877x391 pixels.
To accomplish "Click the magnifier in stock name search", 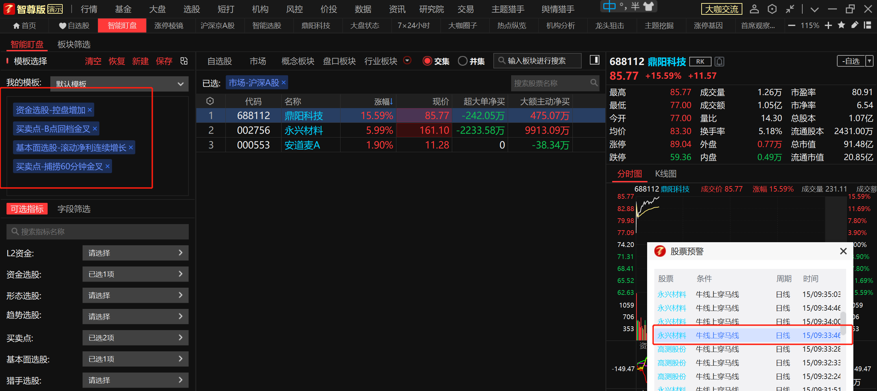I will (594, 83).
